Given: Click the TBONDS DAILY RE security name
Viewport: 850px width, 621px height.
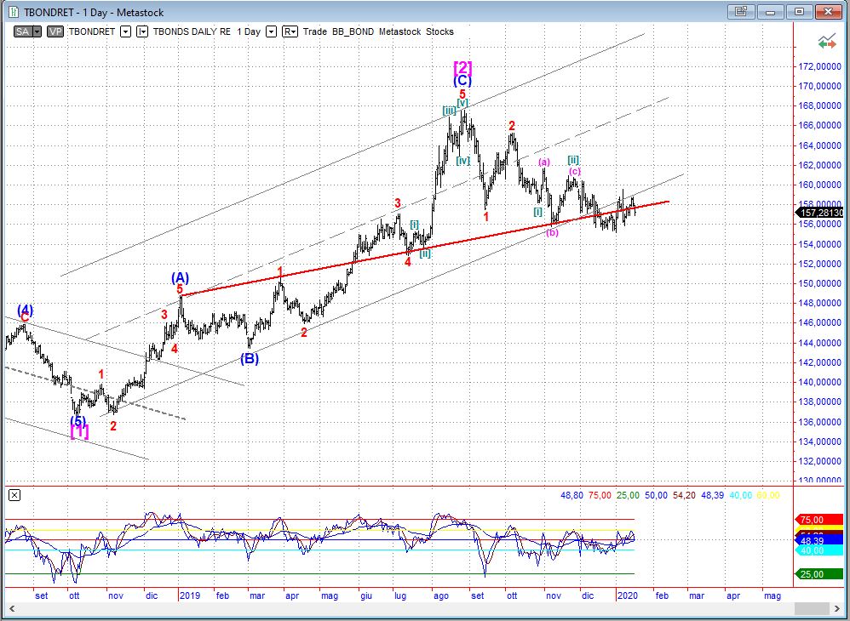Looking at the screenshot, I should pos(192,31).
